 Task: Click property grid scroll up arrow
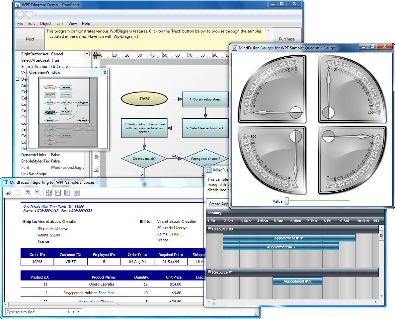tap(87, 54)
